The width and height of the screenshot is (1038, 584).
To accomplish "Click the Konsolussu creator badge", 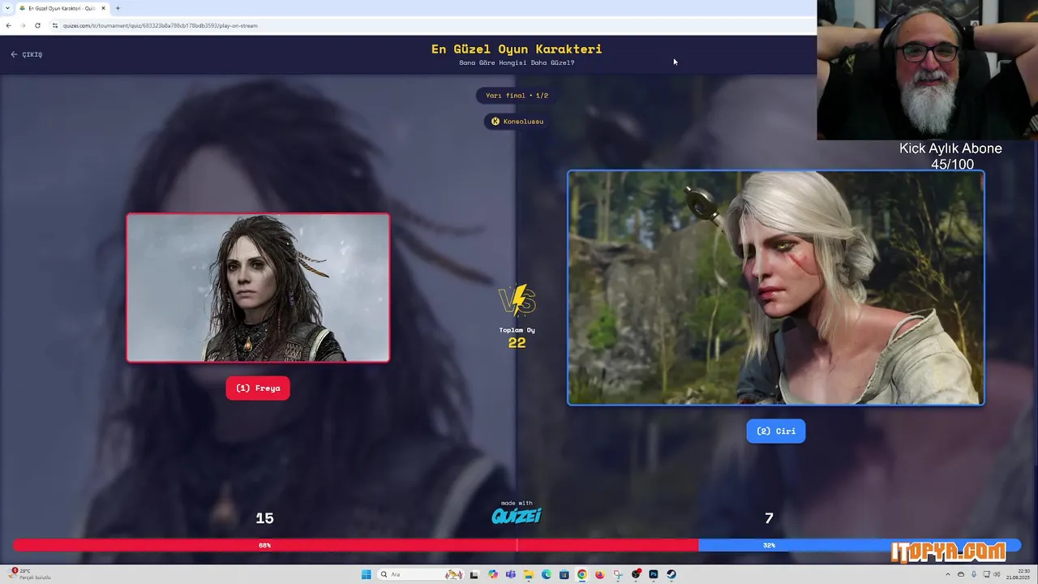I will click(x=517, y=122).
